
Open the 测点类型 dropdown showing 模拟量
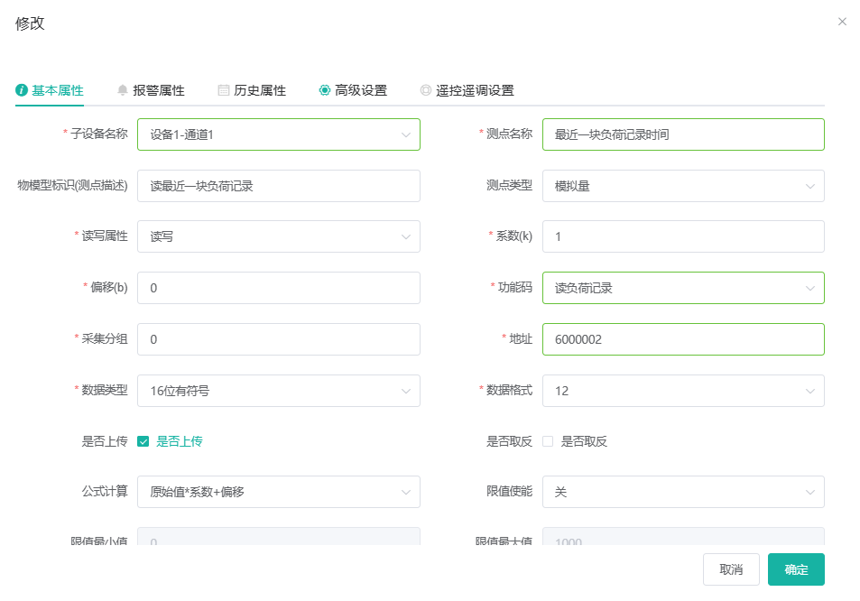point(683,187)
